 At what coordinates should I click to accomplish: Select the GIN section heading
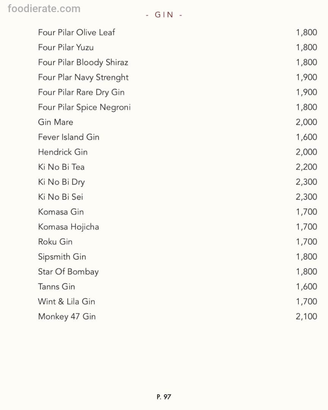[x=164, y=15]
